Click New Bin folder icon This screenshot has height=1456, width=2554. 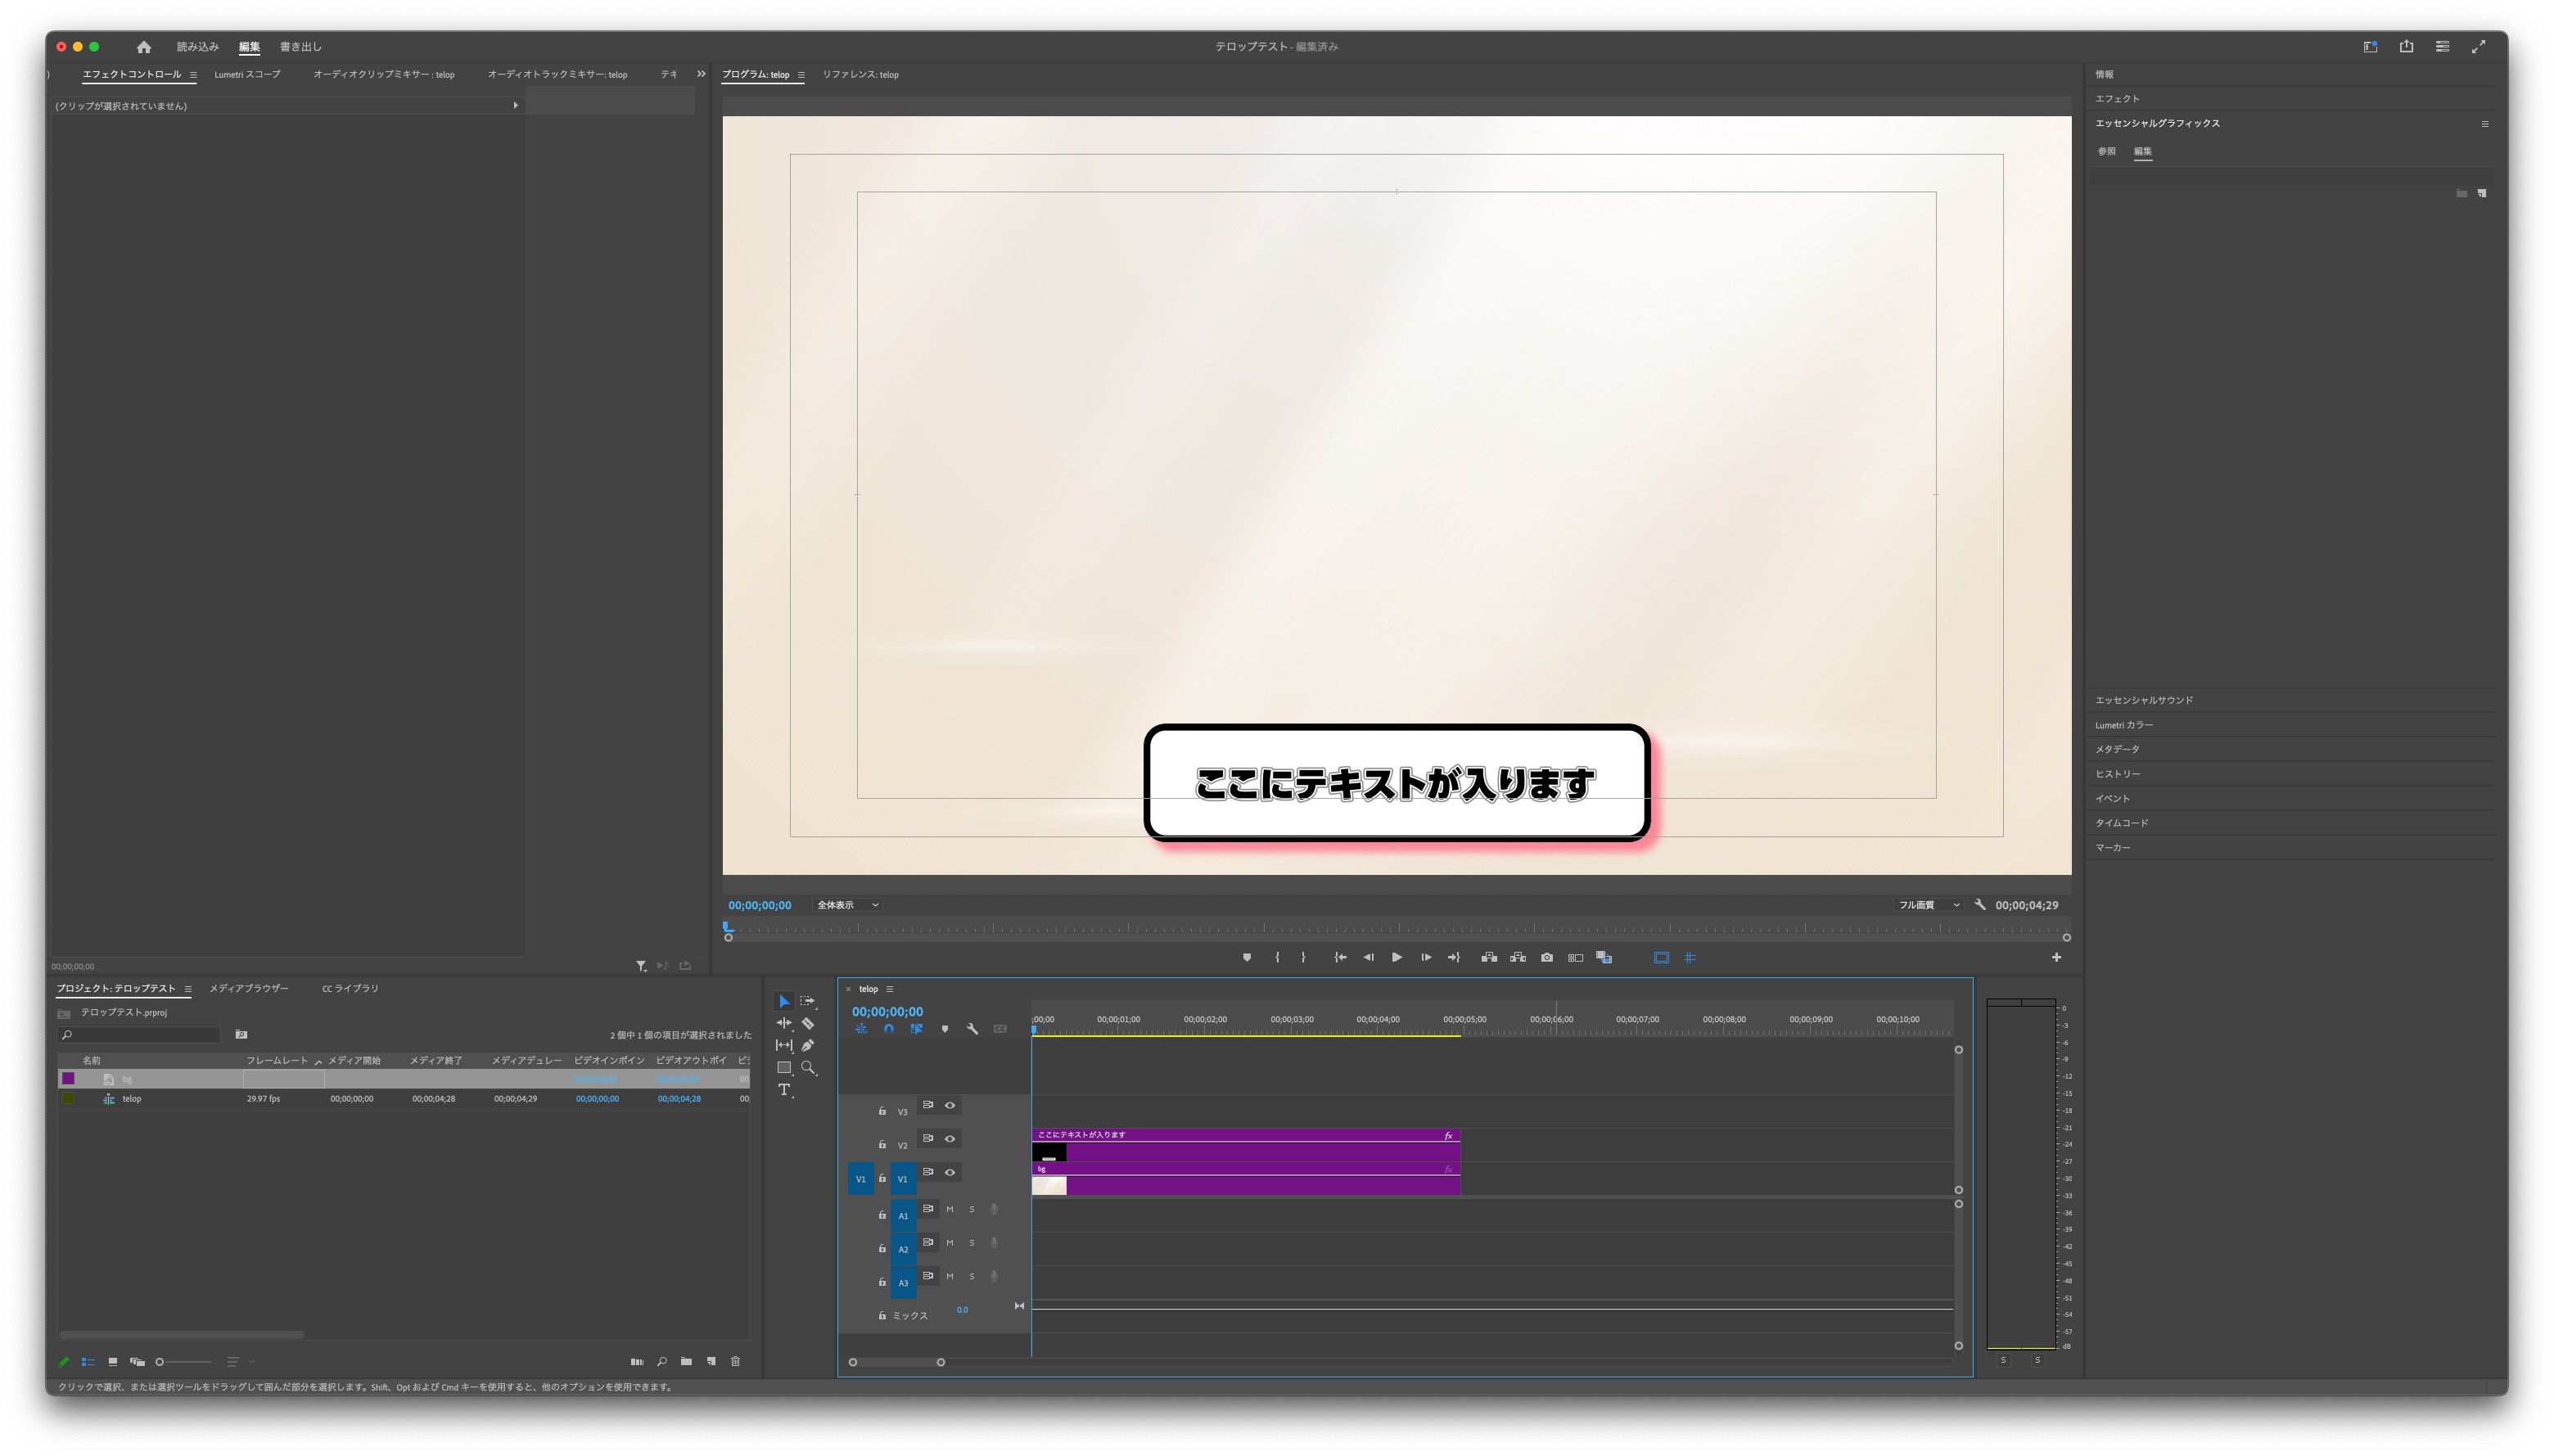point(686,1361)
